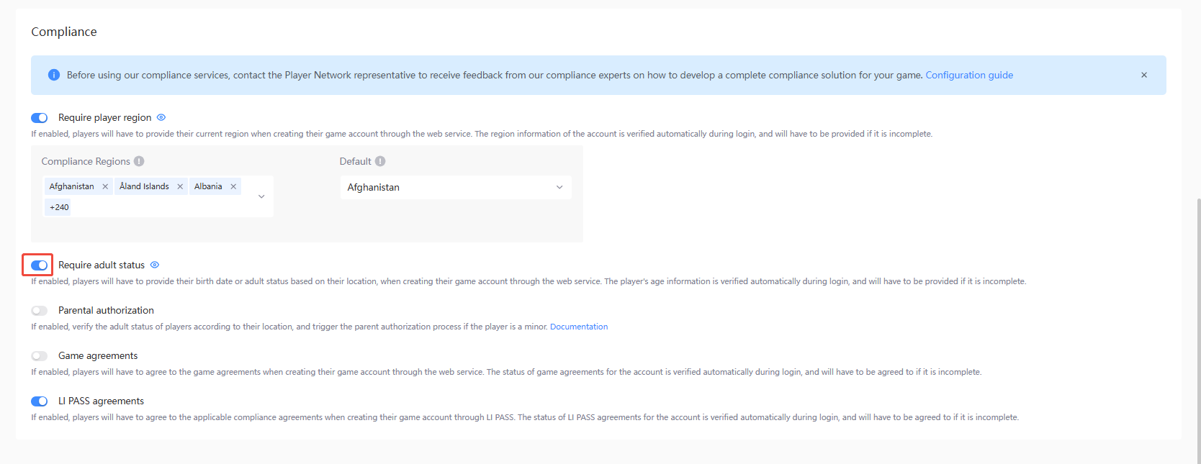Enable the Game agreements toggle
Viewport: 1201px width, 464px height.
(x=40, y=356)
